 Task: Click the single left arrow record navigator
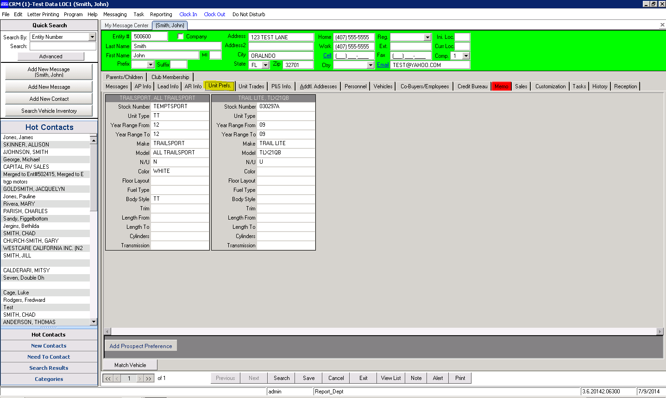pos(117,378)
